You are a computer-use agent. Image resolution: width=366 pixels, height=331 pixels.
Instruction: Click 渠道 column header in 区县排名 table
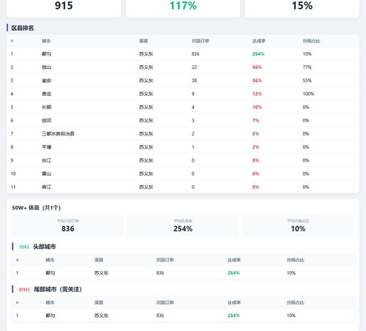[x=143, y=41]
